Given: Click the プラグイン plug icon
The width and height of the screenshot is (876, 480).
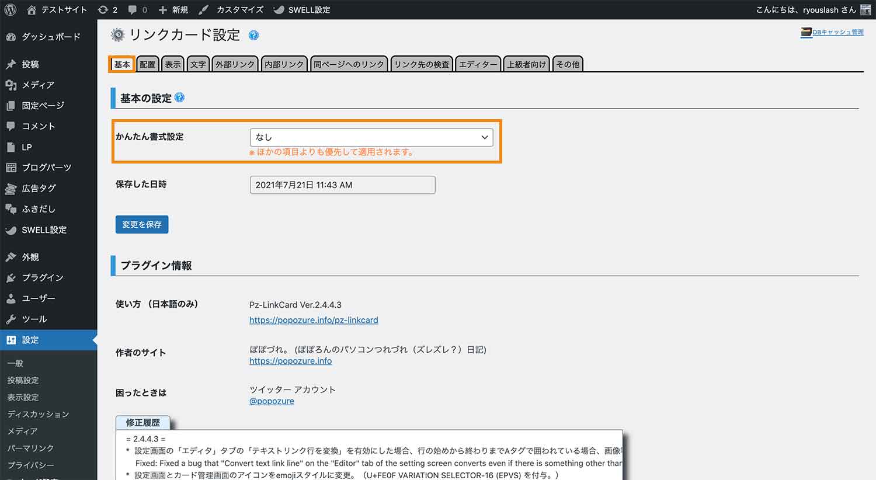Looking at the screenshot, I should [12, 277].
